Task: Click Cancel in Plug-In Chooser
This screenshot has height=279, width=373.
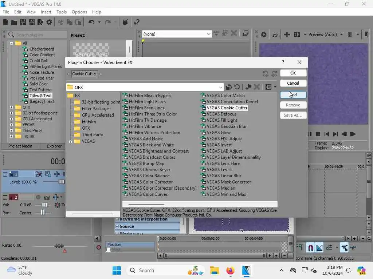Action: pyautogui.click(x=293, y=83)
